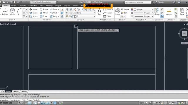
Task: Expand the Draw panel
Action: pos(12,20)
